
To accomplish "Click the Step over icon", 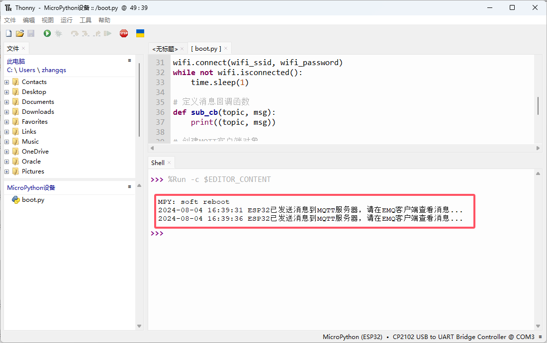I will [x=75, y=33].
